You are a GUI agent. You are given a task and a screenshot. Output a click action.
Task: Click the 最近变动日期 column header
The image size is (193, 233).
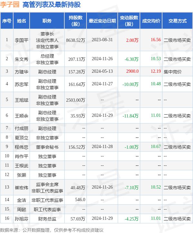click(x=102, y=21)
